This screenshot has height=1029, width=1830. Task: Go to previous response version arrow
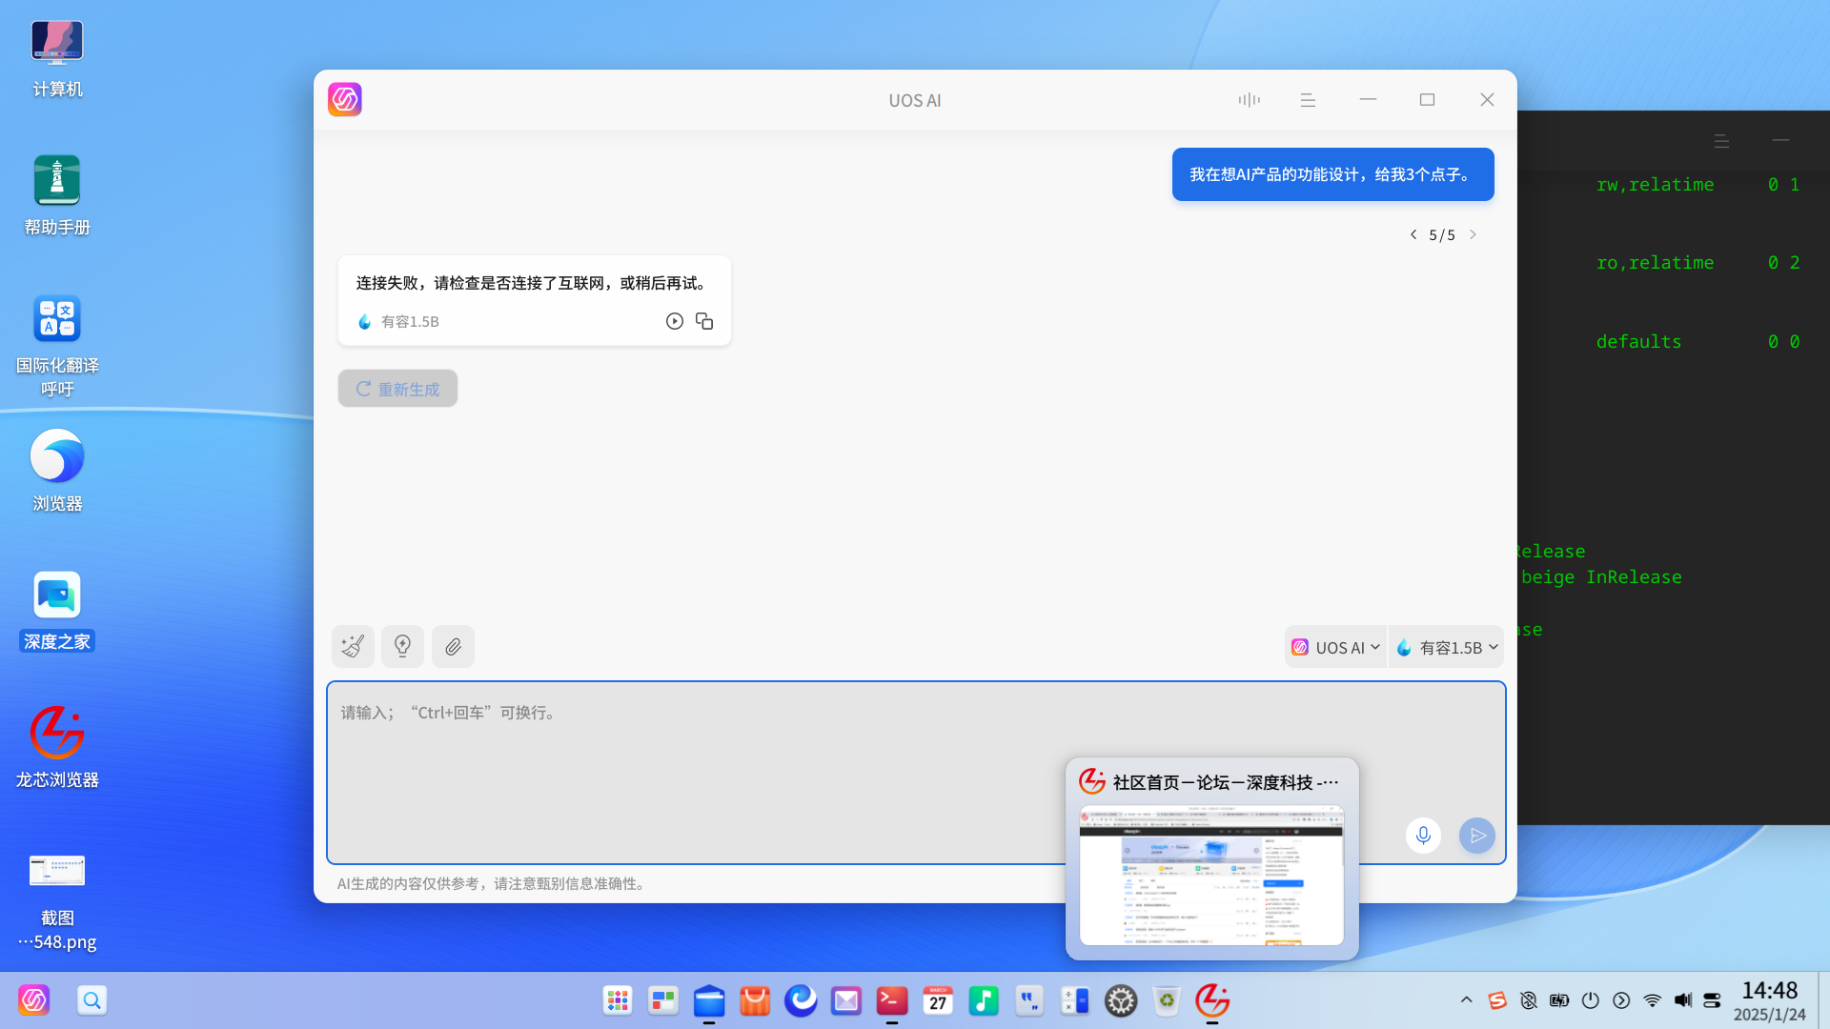point(1413,234)
